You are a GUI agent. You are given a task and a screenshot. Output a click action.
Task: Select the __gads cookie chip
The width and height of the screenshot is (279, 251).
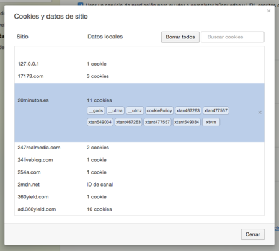pyautogui.click(x=96, y=110)
